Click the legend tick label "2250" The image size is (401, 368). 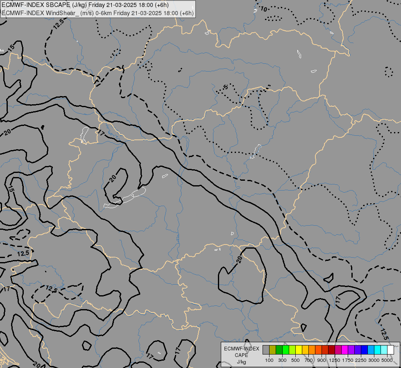361,360
